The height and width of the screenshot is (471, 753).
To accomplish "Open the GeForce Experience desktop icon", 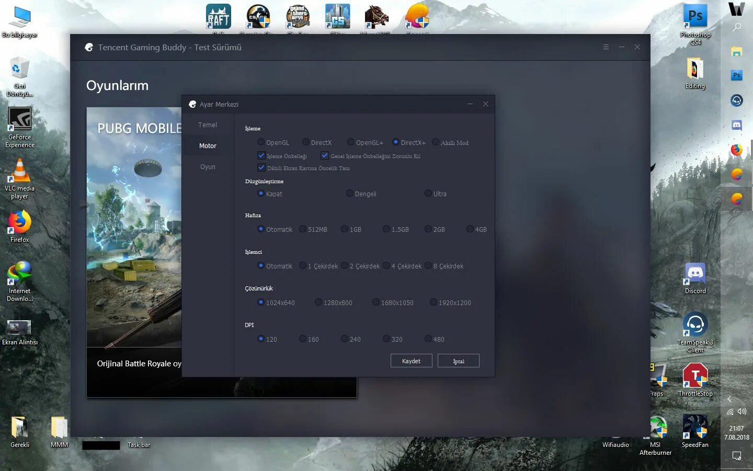I will pos(20,128).
